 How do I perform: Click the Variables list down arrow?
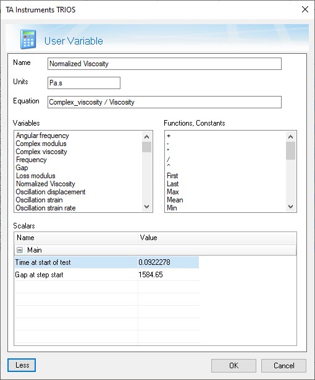(x=146, y=207)
